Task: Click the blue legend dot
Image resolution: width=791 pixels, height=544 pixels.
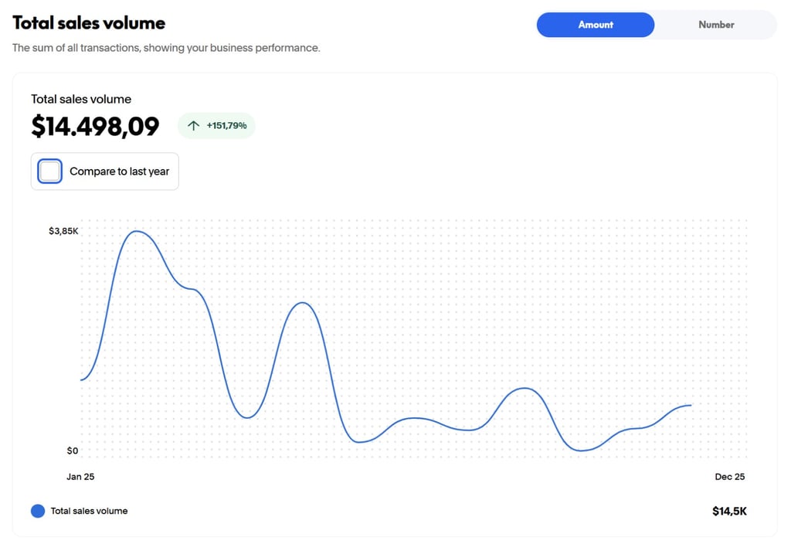Action: click(38, 511)
